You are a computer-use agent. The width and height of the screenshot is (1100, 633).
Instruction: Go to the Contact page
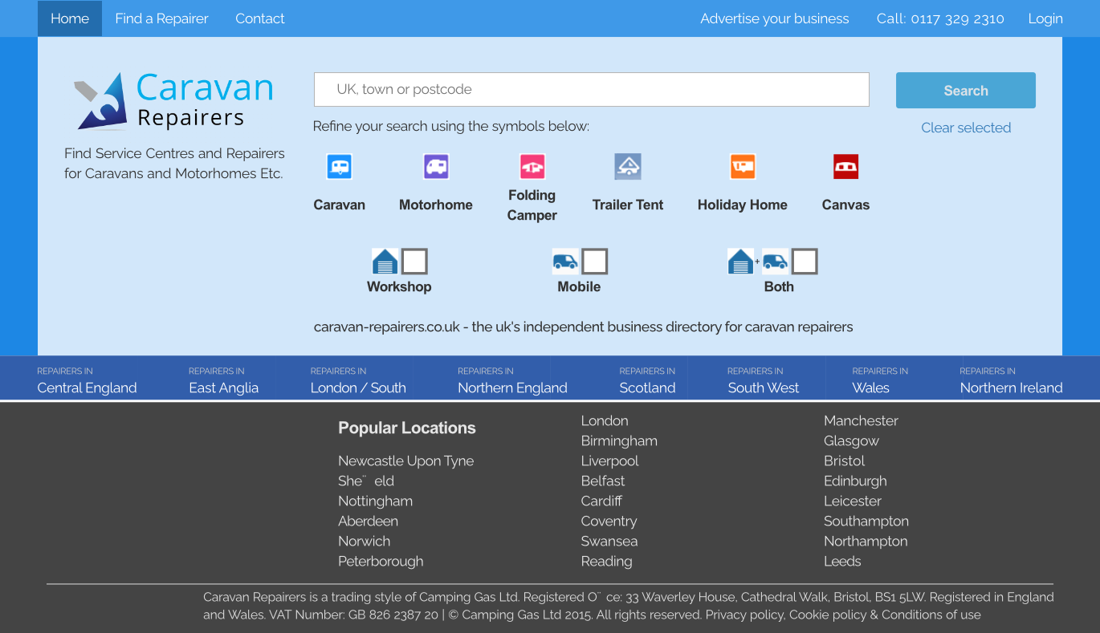point(259,18)
